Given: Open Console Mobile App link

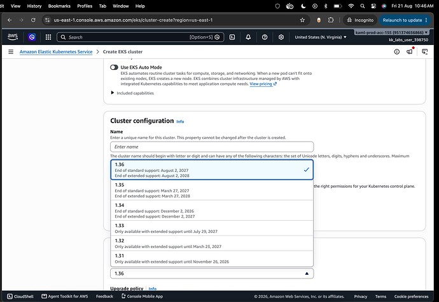Looking at the screenshot, I should point(142,296).
